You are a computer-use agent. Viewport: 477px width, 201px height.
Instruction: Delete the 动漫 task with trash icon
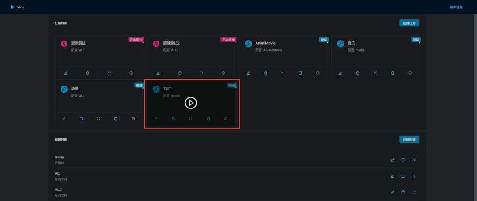81,119
